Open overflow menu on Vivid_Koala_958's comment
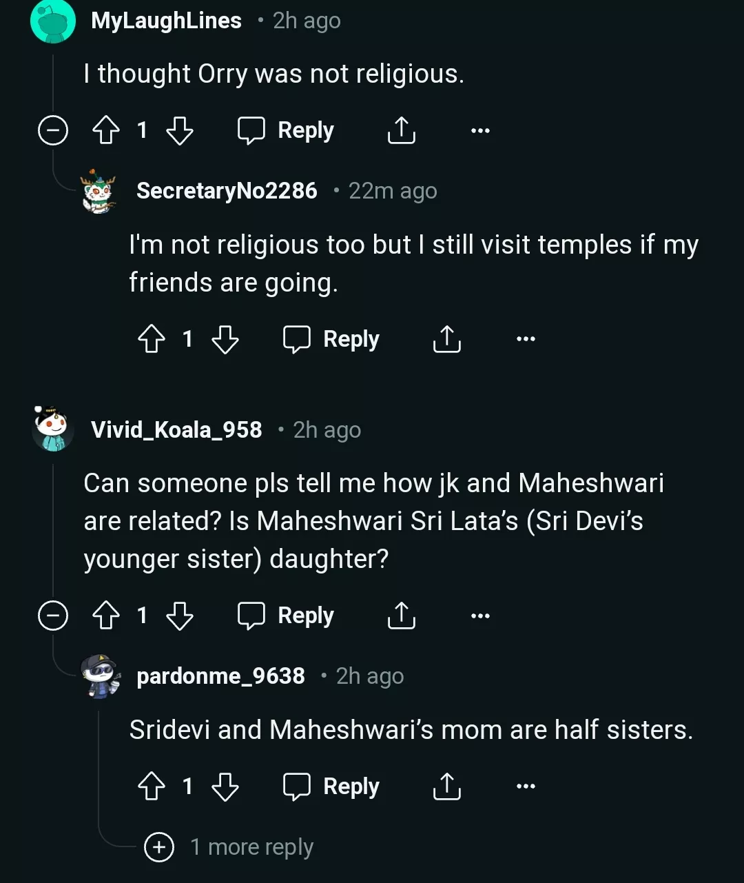The width and height of the screenshot is (744, 883). click(480, 616)
